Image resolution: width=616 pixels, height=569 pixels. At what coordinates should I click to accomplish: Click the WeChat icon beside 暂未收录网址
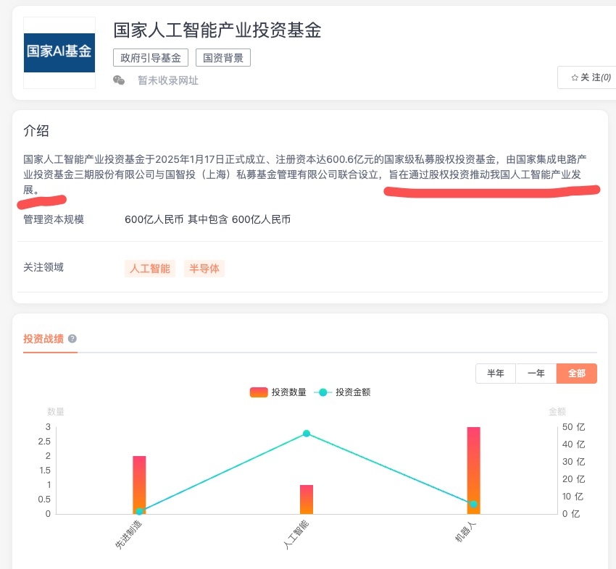tap(119, 80)
